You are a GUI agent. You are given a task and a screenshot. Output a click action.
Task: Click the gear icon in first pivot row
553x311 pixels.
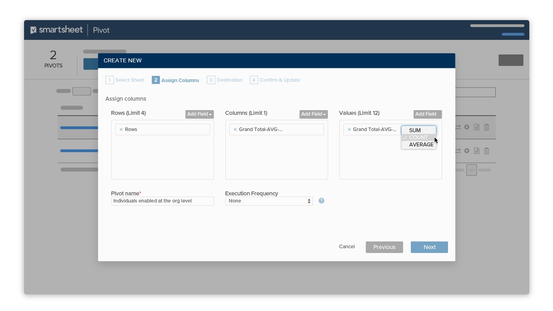467,127
